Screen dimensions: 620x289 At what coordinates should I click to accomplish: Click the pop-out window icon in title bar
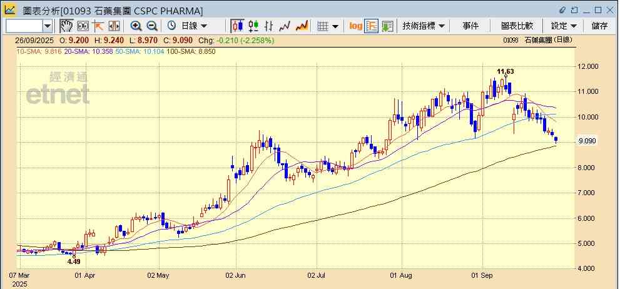click(574, 9)
